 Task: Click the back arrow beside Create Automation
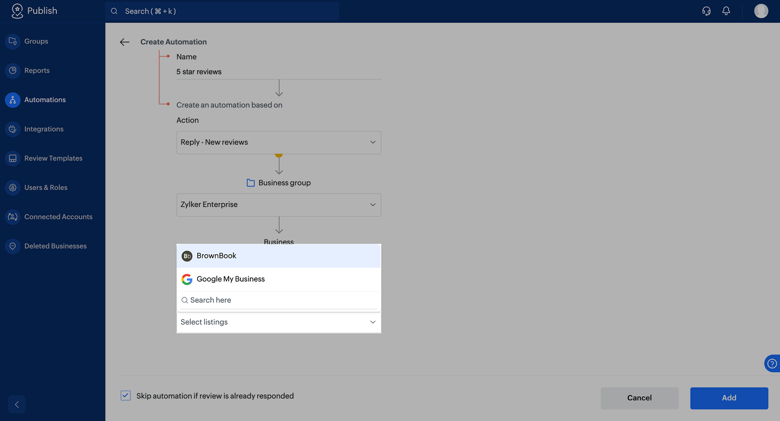click(125, 42)
